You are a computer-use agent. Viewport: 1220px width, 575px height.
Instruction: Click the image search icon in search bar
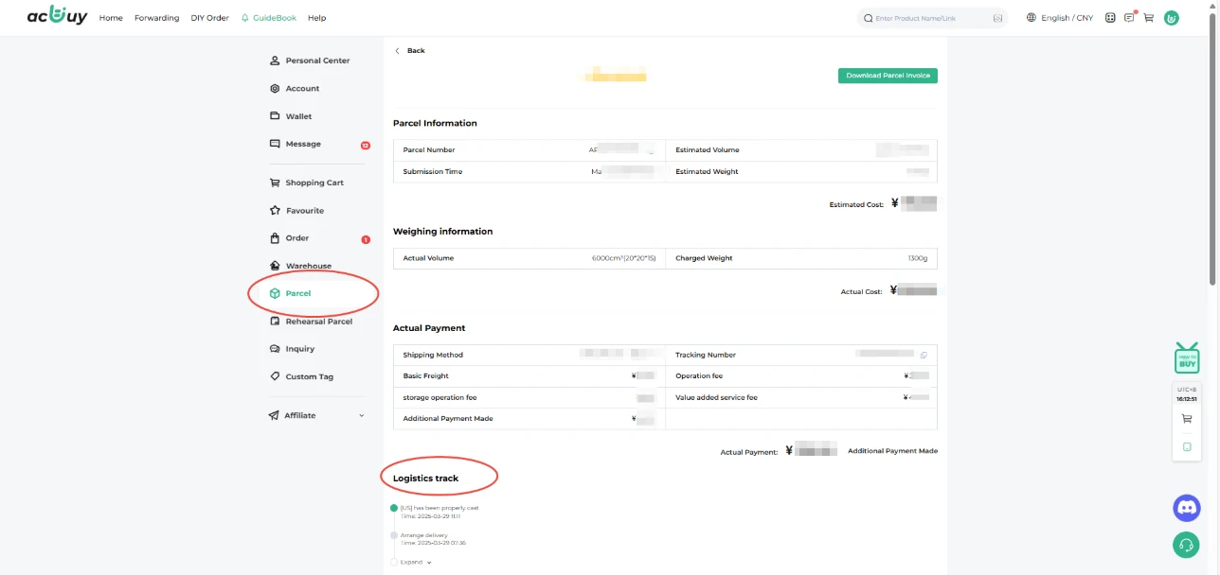tap(997, 18)
